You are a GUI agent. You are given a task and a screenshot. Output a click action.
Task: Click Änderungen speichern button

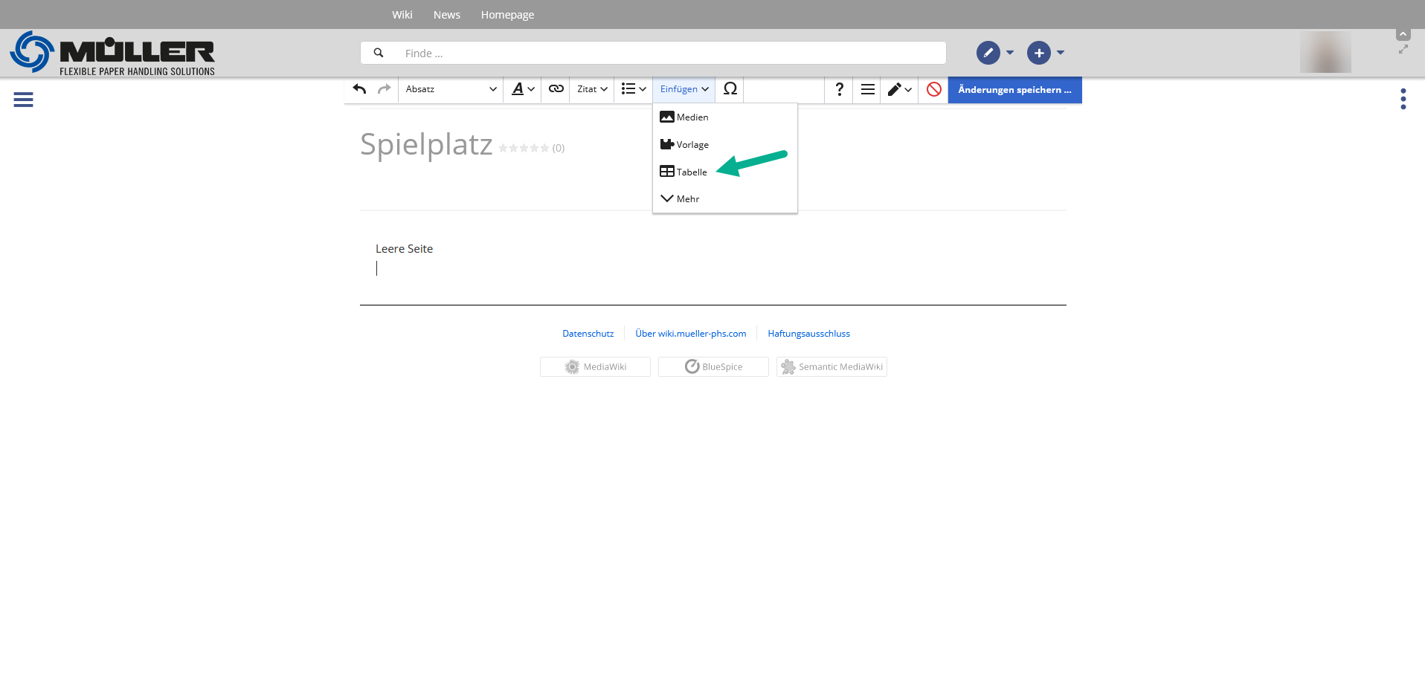pos(1014,90)
